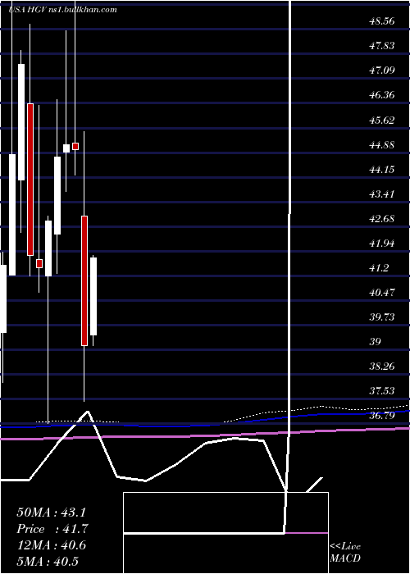Click the '50MA : 43.1' readout
The width and height of the screenshot is (410, 574).
pyautogui.click(x=52, y=512)
